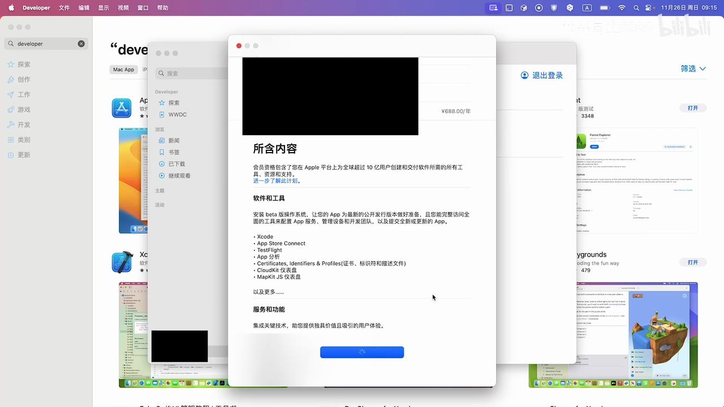Image resolution: width=724 pixels, height=407 pixels.
Task: Click the Xcode app icon in results
Action: [x=122, y=262]
